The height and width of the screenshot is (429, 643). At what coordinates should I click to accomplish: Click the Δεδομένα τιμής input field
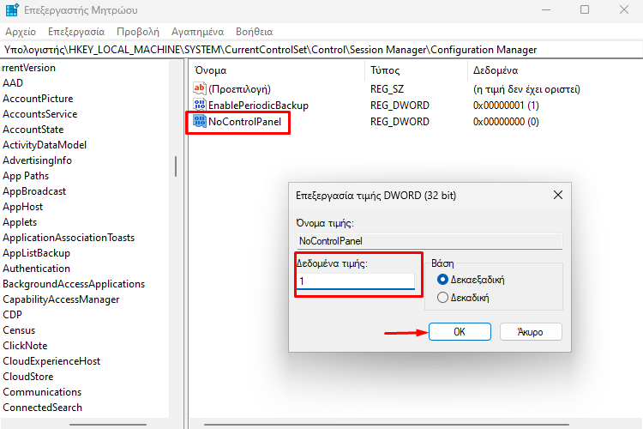pos(356,281)
